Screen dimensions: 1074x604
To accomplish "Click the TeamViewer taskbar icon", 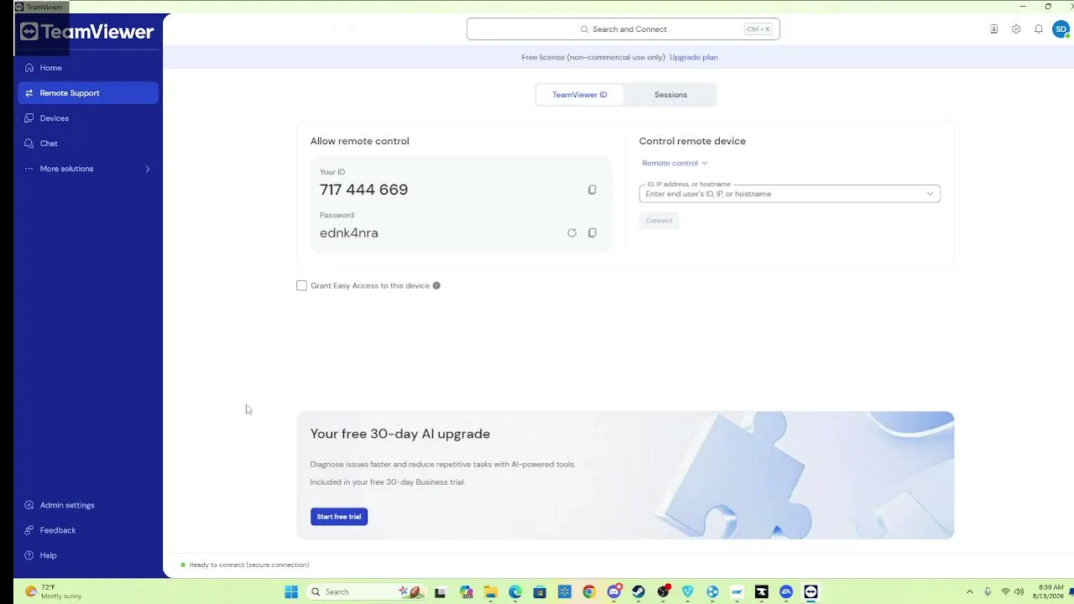I will (811, 592).
